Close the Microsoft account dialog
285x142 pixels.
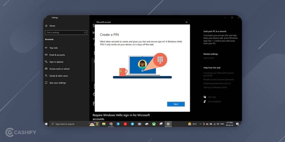[x=186, y=22]
